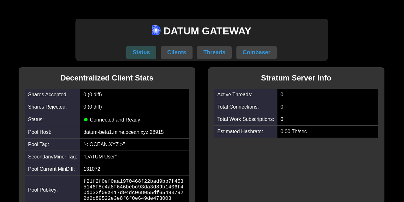This screenshot has width=404, height=202.
Task: Click the Shares Rejected value 0 (0 diff)
Action: 92,107
